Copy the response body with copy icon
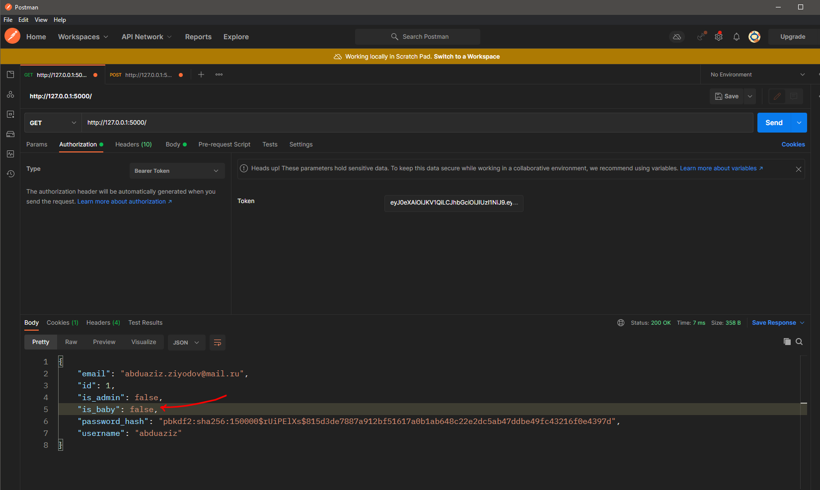 pos(787,342)
